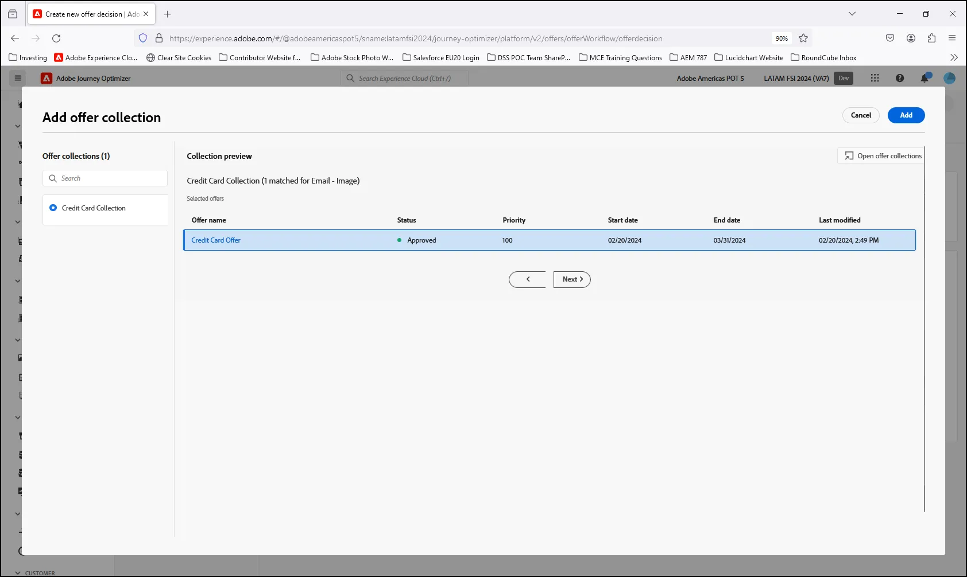The height and width of the screenshot is (577, 967).
Task: Click the Search Experience Cloud field
Action: [x=404, y=79]
